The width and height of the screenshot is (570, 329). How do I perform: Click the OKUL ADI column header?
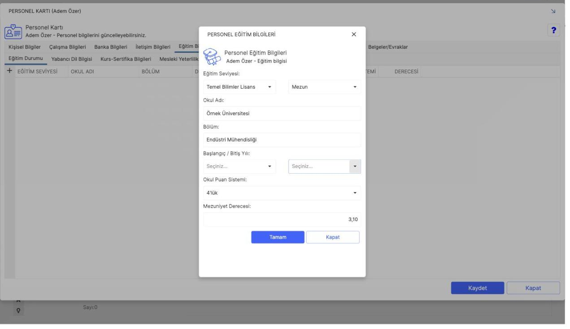click(x=82, y=72)
